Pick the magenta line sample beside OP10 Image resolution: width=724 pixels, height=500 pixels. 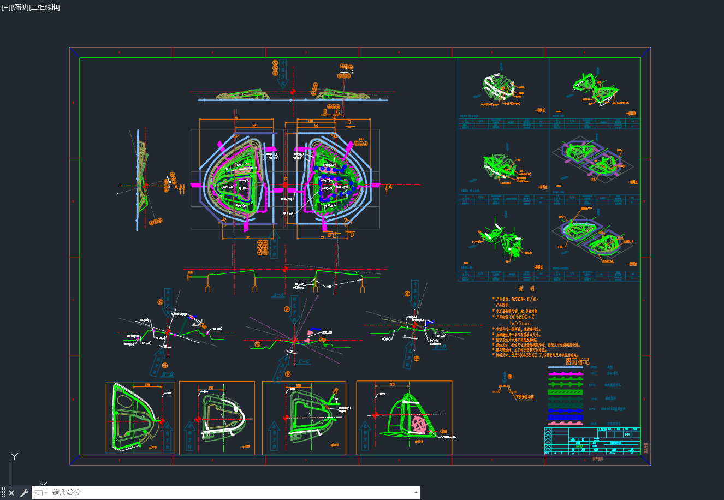tap(566, 374)
